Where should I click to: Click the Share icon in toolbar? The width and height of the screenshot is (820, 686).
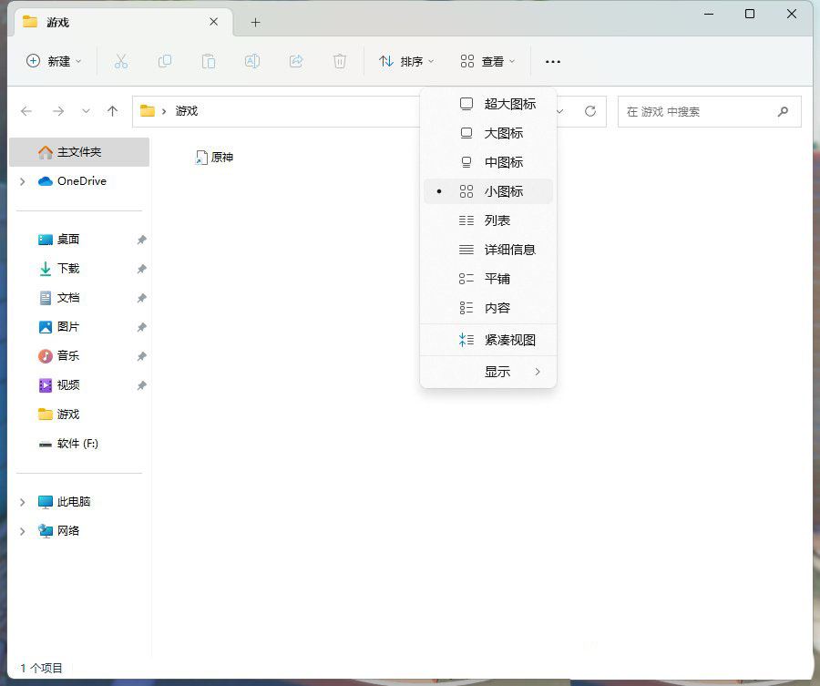(296, 61)
